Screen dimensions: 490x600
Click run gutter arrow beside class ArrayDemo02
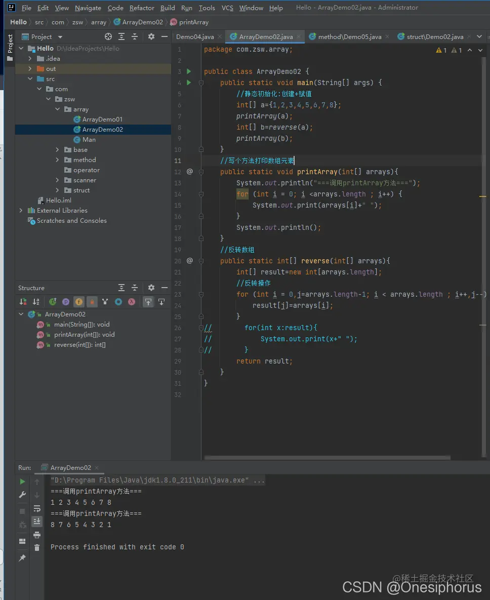(189, 71)
